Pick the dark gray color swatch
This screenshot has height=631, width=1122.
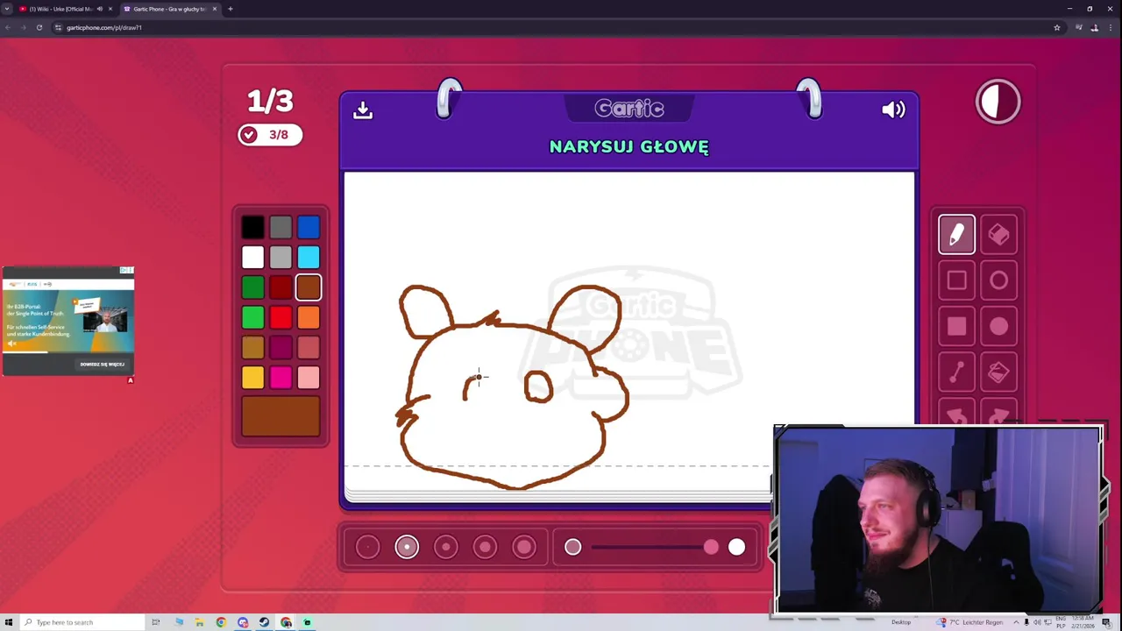(x=280, y=228)
